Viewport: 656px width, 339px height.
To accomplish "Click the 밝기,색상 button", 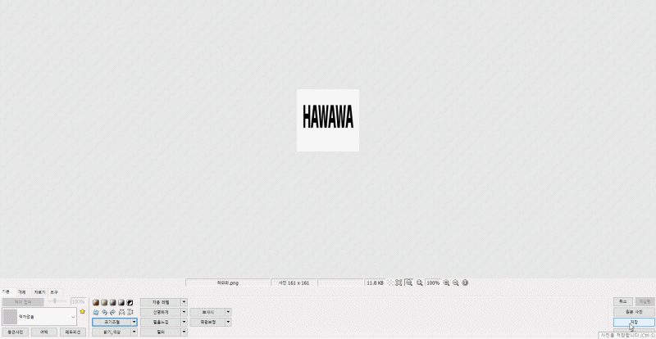I will tap(112, 332).
